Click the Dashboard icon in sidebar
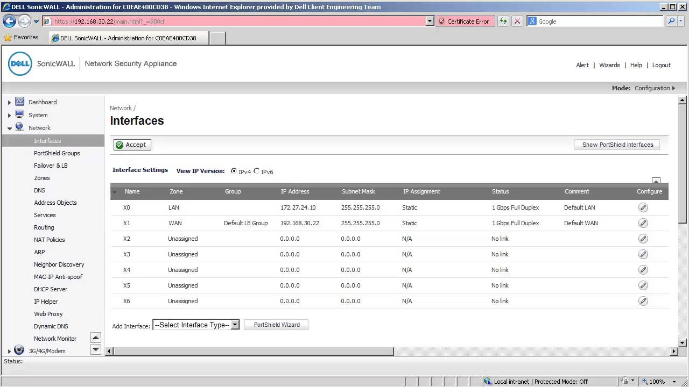Screen dimensions: 689x387 tap(19, 102)
